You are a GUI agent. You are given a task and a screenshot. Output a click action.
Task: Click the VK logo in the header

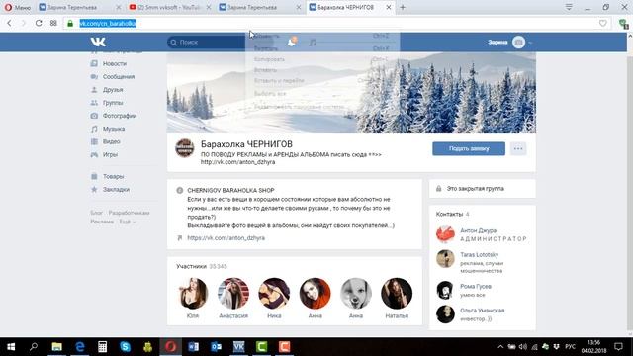98,42
